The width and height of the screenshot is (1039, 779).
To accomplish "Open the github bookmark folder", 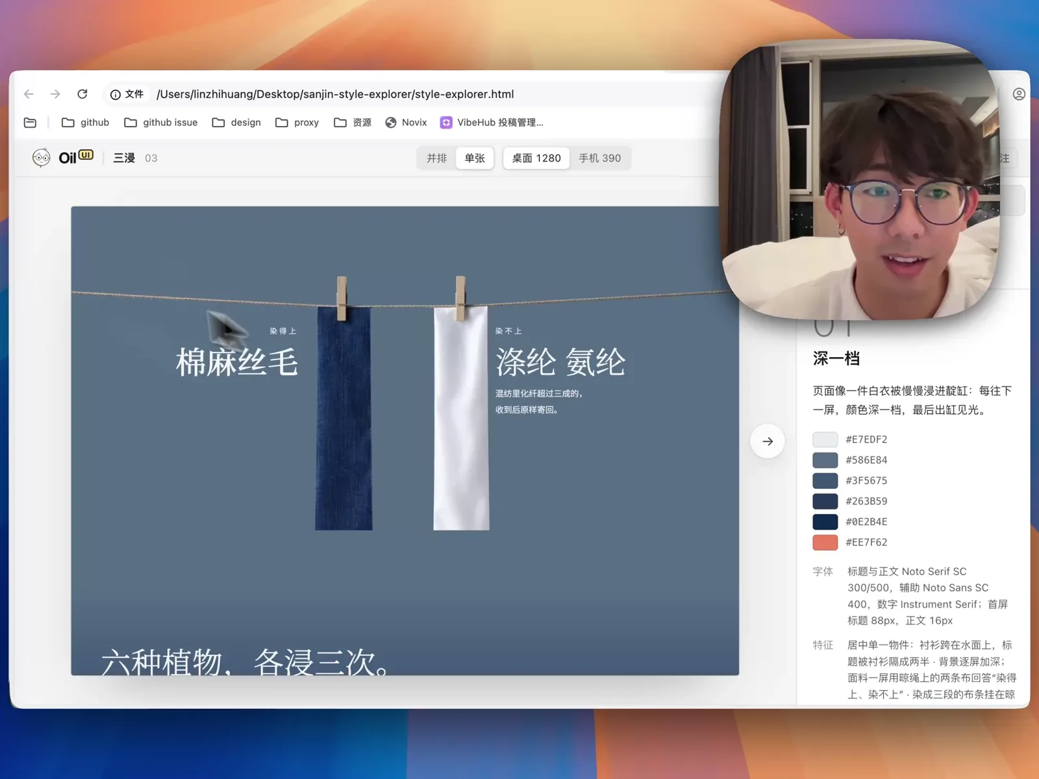I will [85, 123].
